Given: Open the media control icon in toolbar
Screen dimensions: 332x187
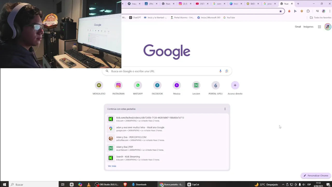Looking at the screenshot, I should [x=317, y=11].
